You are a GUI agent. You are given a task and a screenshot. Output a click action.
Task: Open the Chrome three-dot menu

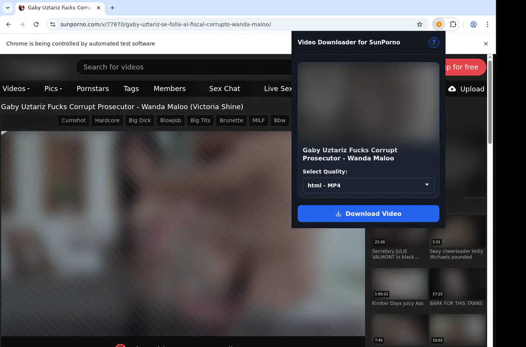click(487, 25)
